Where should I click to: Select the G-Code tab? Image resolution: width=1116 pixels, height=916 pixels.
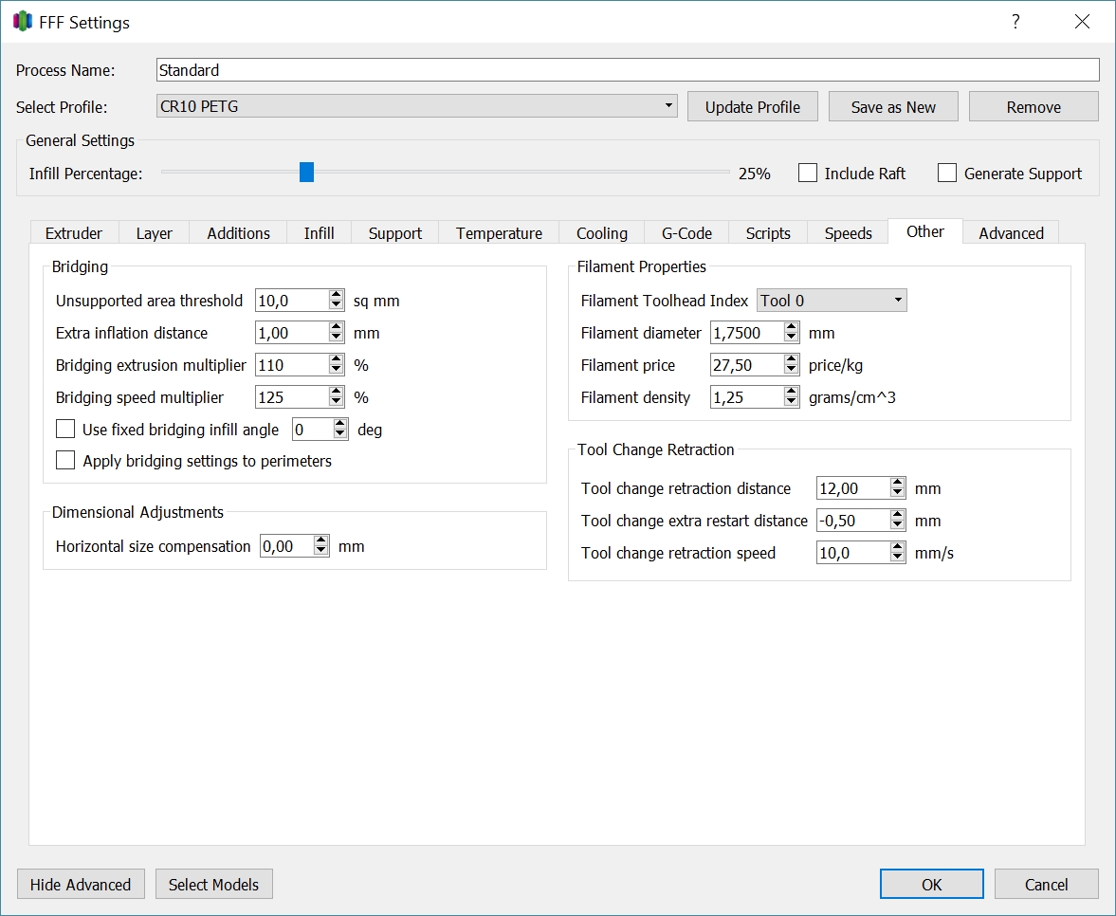(x=686, y=232)
